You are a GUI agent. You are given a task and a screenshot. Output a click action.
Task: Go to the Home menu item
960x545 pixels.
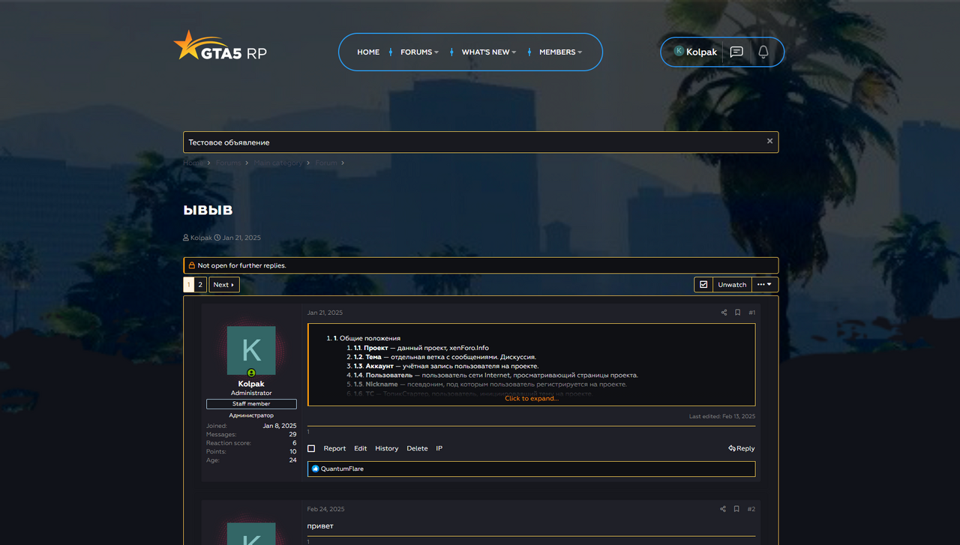click(x=368, y=52)
